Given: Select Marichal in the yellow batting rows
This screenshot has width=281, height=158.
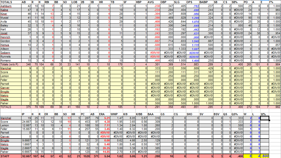Looking at the screenshot, I should (x=11, y=68).
